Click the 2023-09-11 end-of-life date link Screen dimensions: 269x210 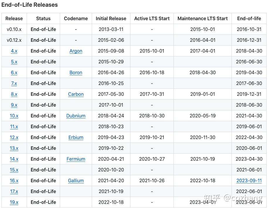249,181
